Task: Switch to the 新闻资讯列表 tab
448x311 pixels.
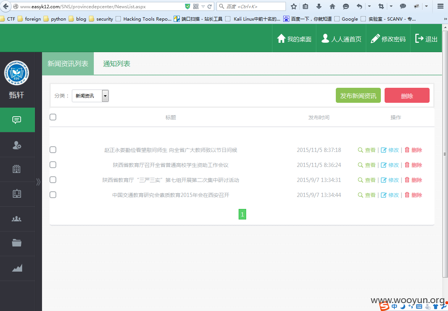Action: (68, 63)
